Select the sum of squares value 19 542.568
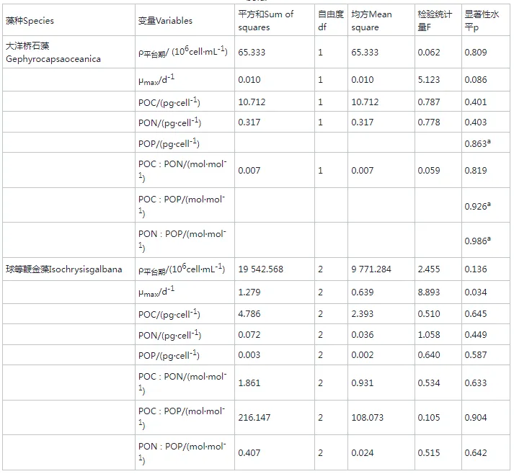514x474 pixels. click(x=260, y=269)
